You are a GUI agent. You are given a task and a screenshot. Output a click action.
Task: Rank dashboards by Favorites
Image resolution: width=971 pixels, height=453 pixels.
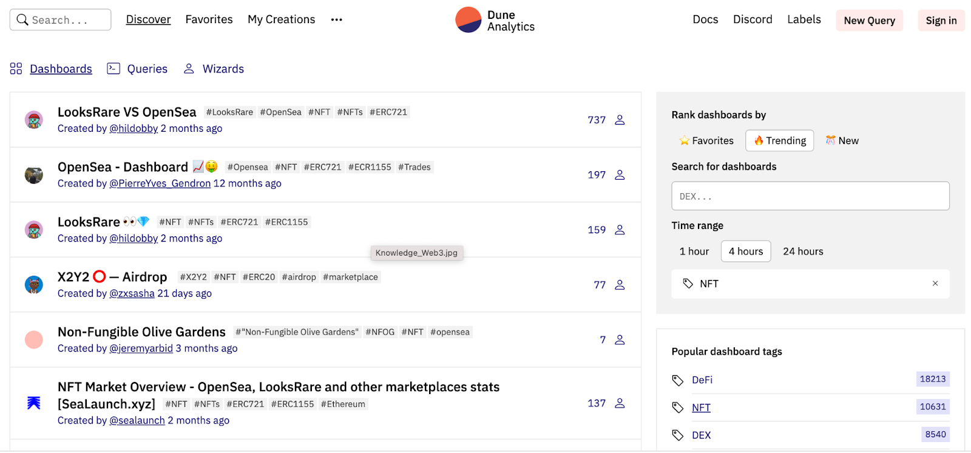(x=706, y=141)
